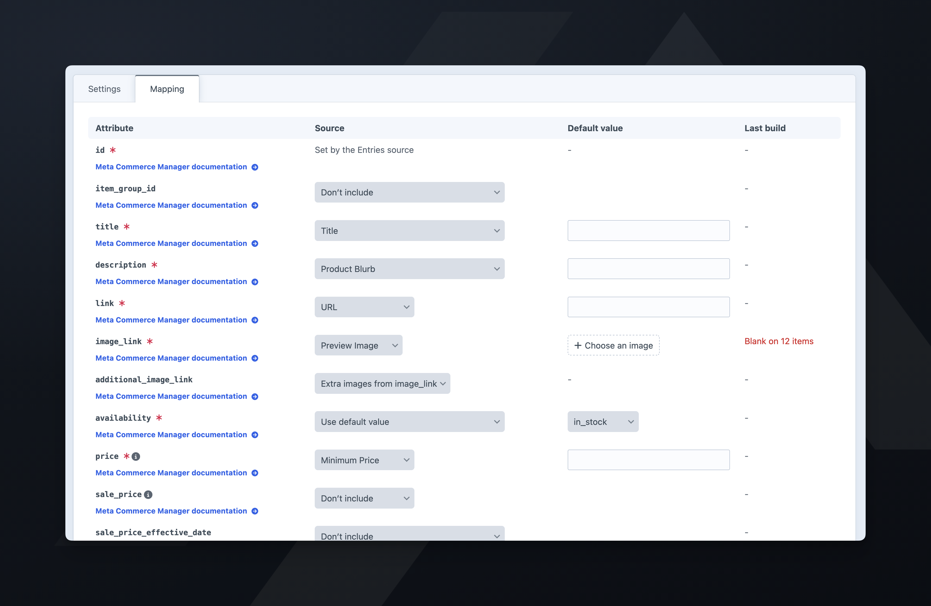Focus the title default value field
The height and width of the screenshot is (606, 931).
tap(649, 231)
